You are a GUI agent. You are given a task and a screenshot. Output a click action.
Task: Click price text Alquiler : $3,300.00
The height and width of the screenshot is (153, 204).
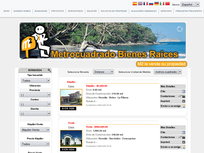point(97,86)
